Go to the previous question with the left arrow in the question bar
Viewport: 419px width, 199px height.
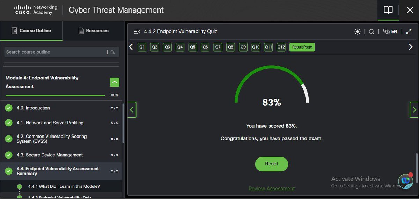click(131, 47)
